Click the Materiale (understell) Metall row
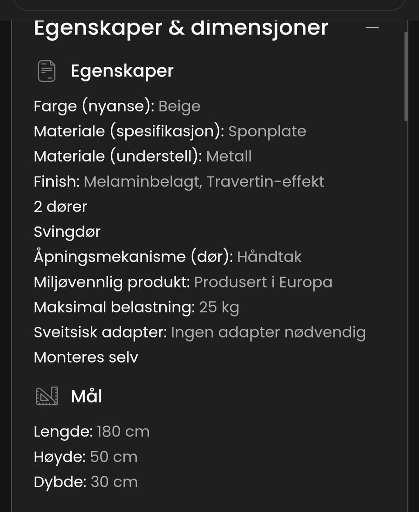 click(143, 156)
